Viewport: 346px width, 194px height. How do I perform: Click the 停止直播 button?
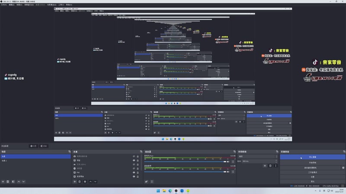coord(312,157)
